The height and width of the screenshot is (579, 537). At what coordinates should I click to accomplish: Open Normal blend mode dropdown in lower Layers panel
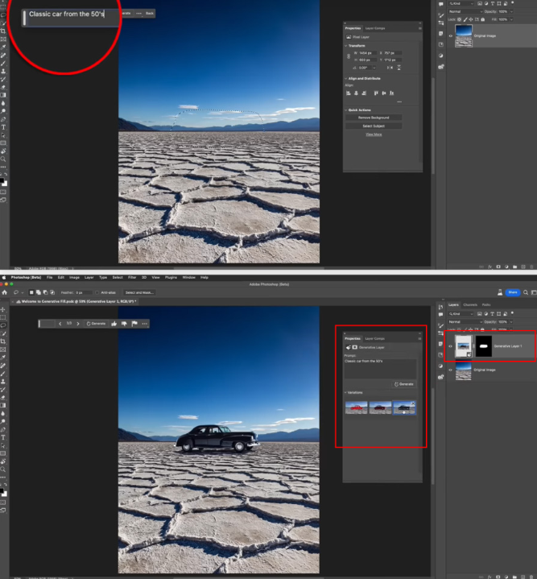[465, 322]
